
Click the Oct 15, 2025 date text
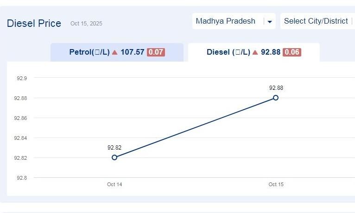click(86, 24)
